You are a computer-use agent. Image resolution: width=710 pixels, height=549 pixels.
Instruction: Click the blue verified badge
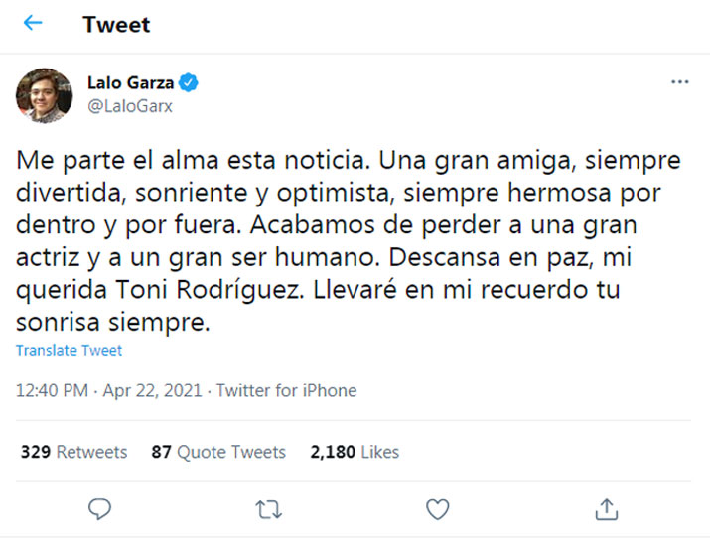coord(190,83)
